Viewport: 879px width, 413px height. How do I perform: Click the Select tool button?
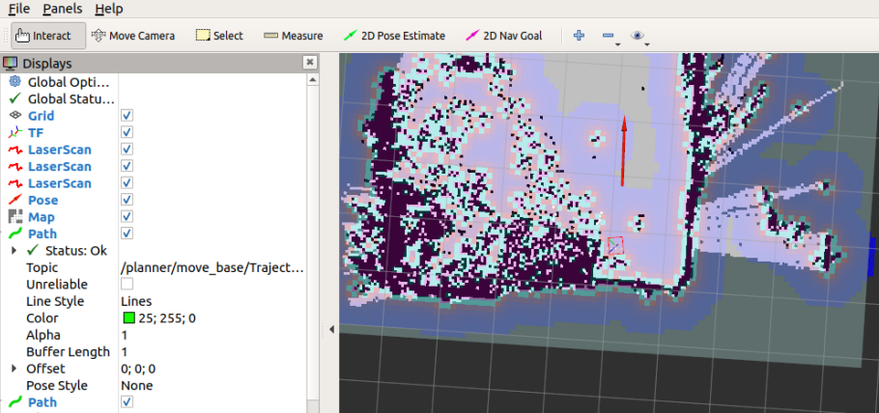[x=219, y=36]
